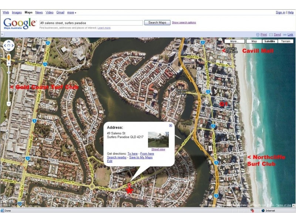Click the printer icon
Viewport: 296px width, 222px height.
click(258, 34)
